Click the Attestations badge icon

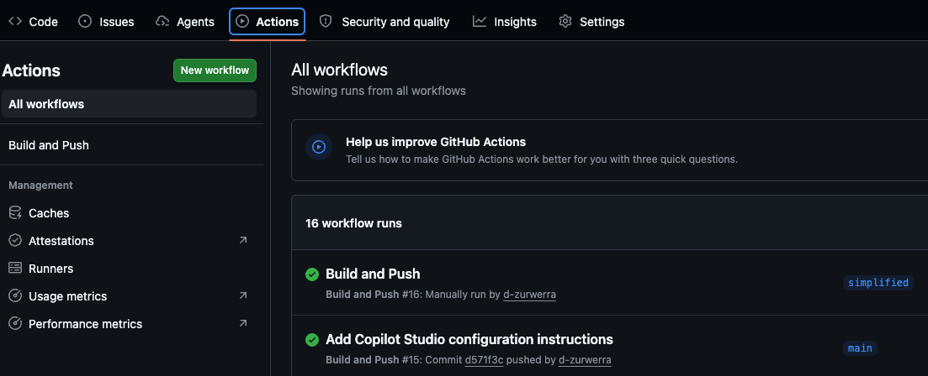point(15,241)
